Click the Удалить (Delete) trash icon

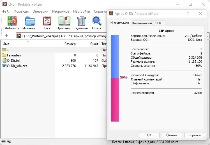point(81,21)
